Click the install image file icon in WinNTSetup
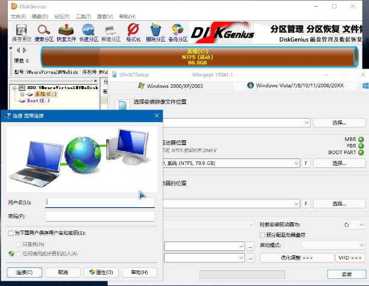Image resolution: width=369 pixels, height=286 pixels. click(x=122, y=105)
